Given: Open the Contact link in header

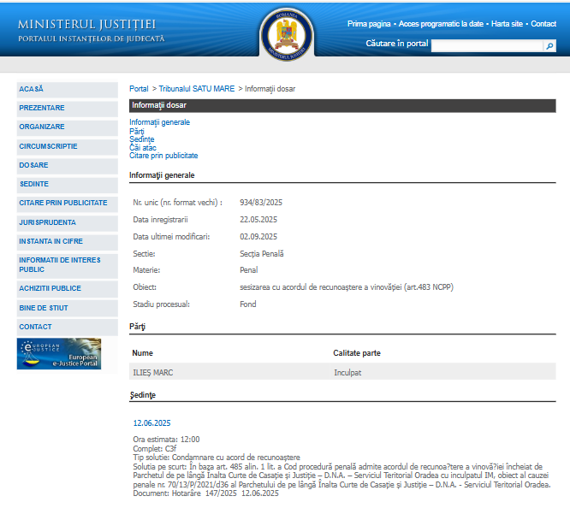Looking at the screenshot, I should pos(543,24).
